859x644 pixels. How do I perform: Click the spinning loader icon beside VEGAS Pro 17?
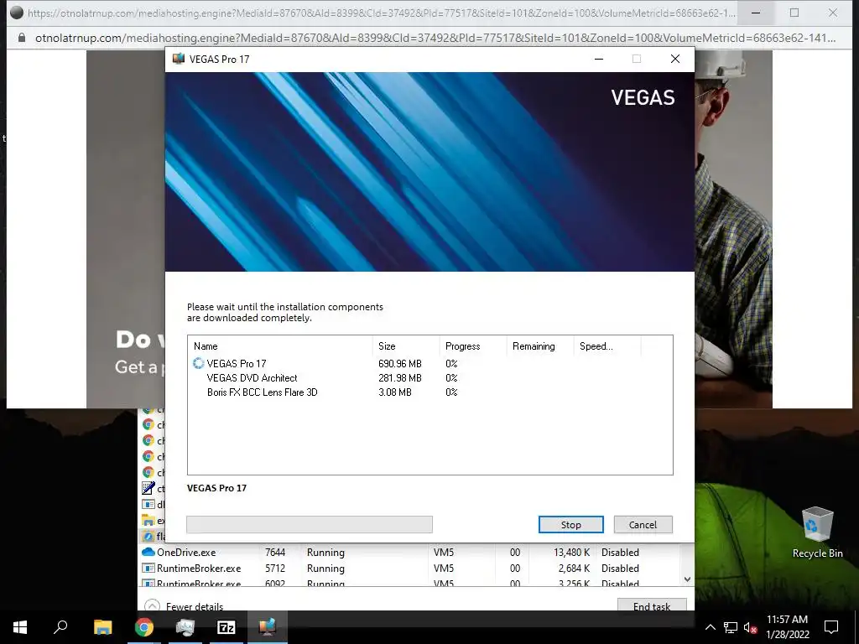(198, 363)
